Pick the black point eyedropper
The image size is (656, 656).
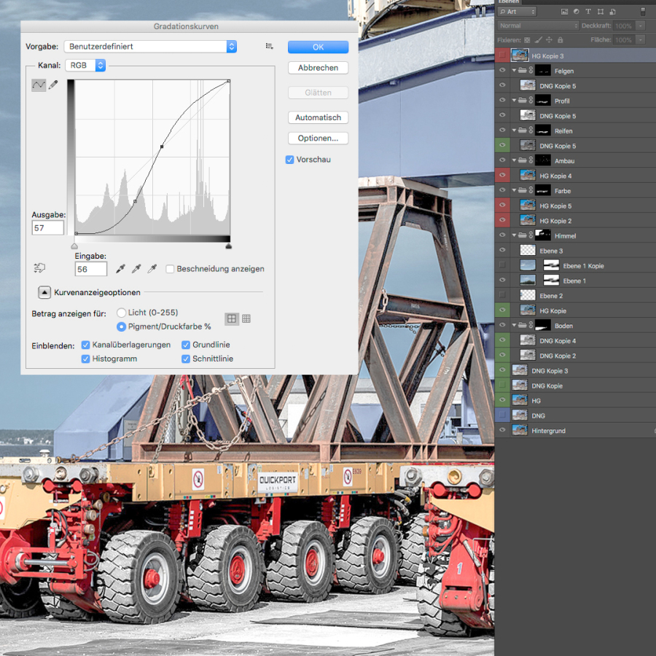click(120, 269)
